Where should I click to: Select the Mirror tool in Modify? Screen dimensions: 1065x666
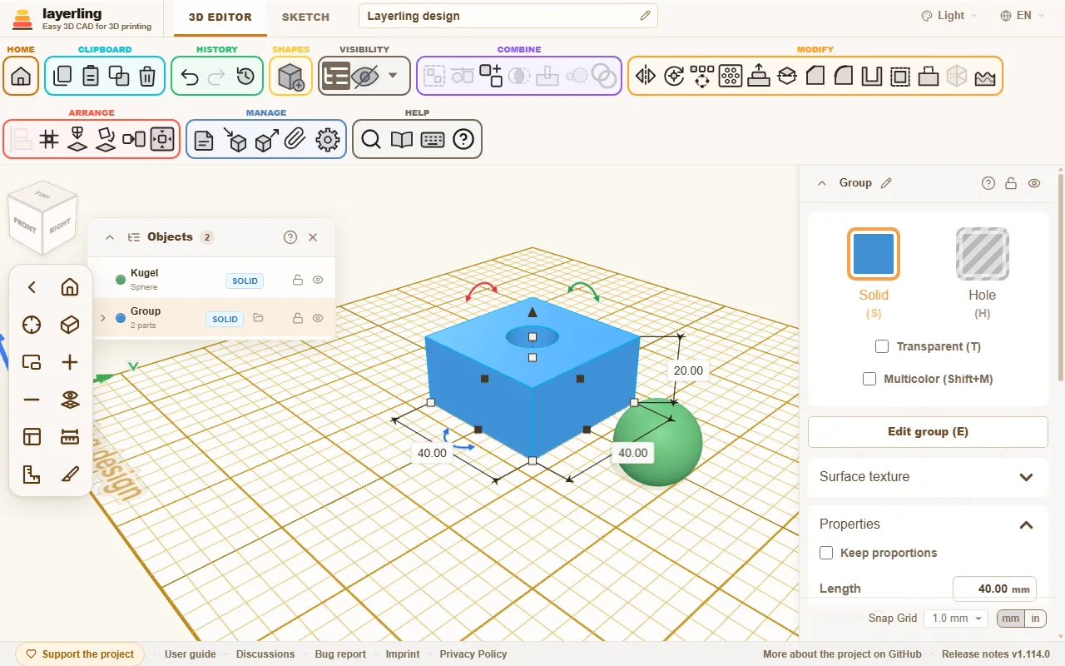click(646, 77)
